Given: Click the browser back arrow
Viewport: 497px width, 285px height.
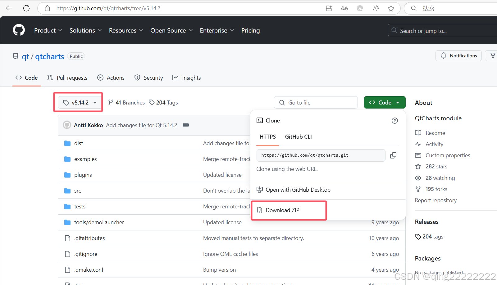Looking at the screenshot, I should click(9, 8).
